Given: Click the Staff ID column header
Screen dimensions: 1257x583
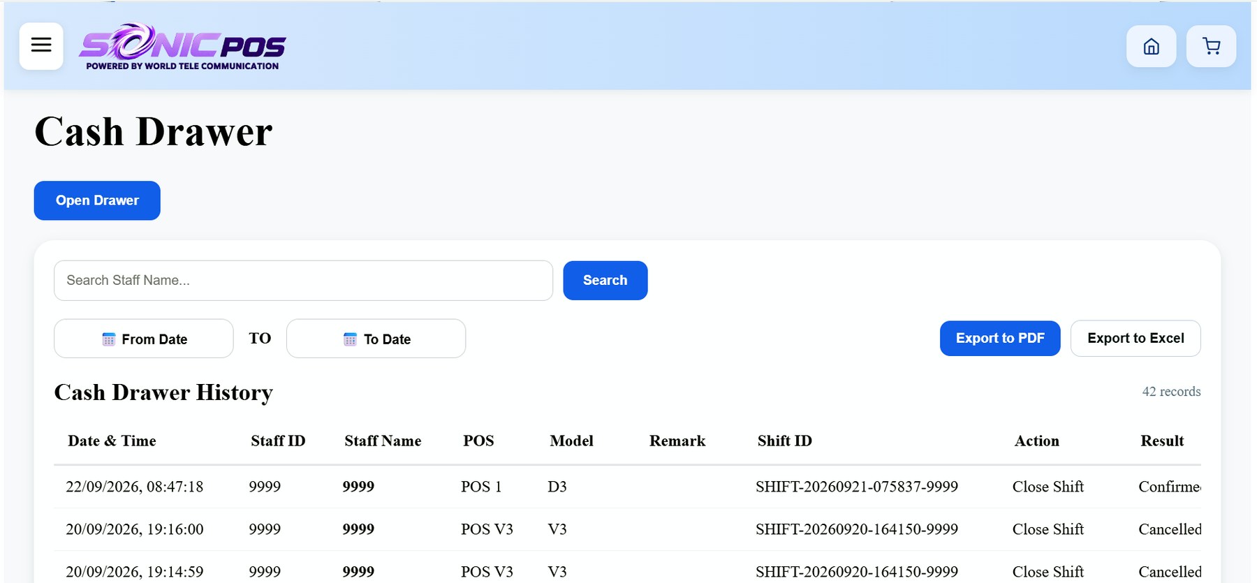Looking at the screenshot, I should pos(278,441).
